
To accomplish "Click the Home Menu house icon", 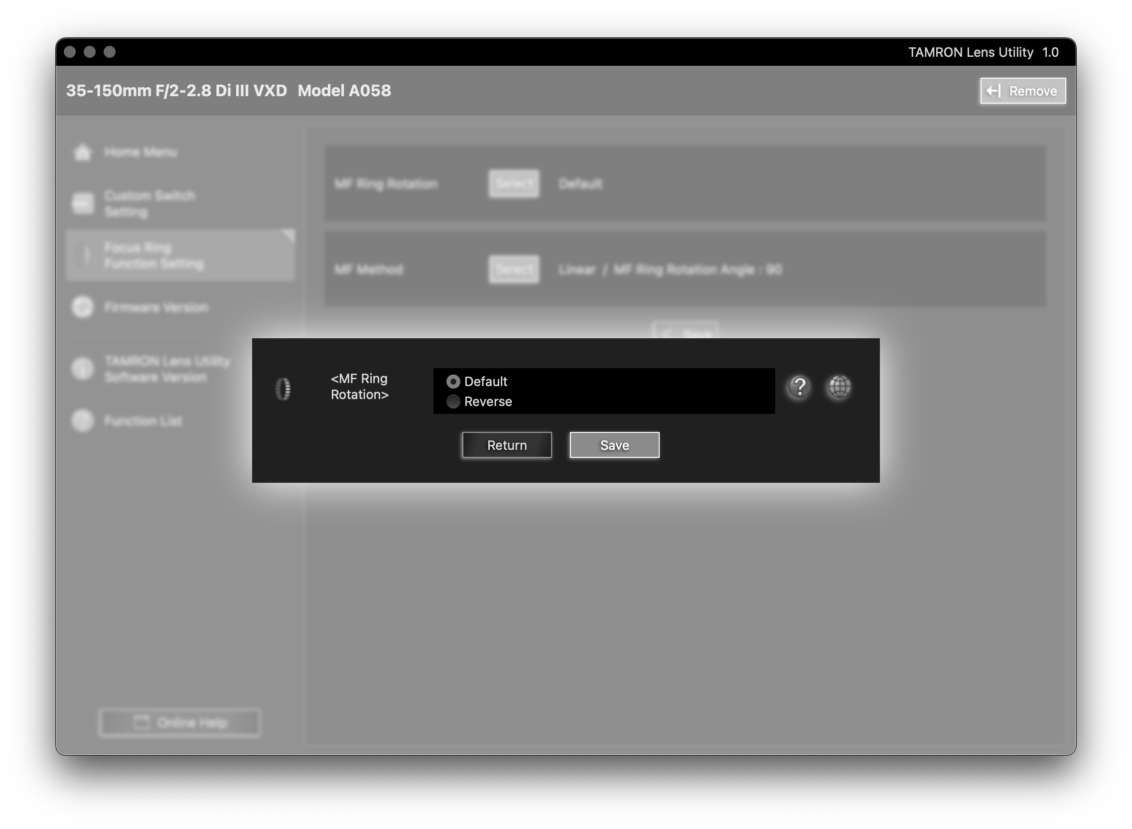I will tap(83, 152).
